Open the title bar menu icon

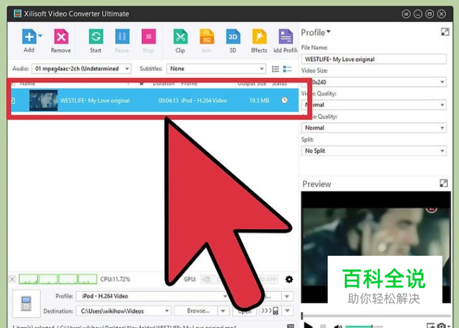tap(406, 14)
